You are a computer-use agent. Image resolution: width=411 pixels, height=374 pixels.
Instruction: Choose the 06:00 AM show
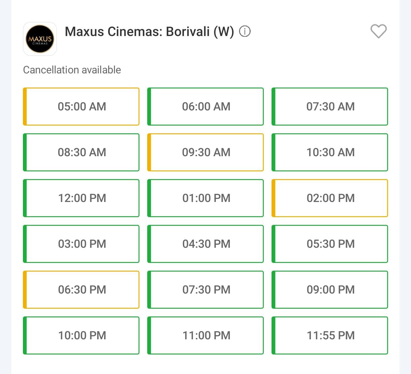(x=206, y=107)
